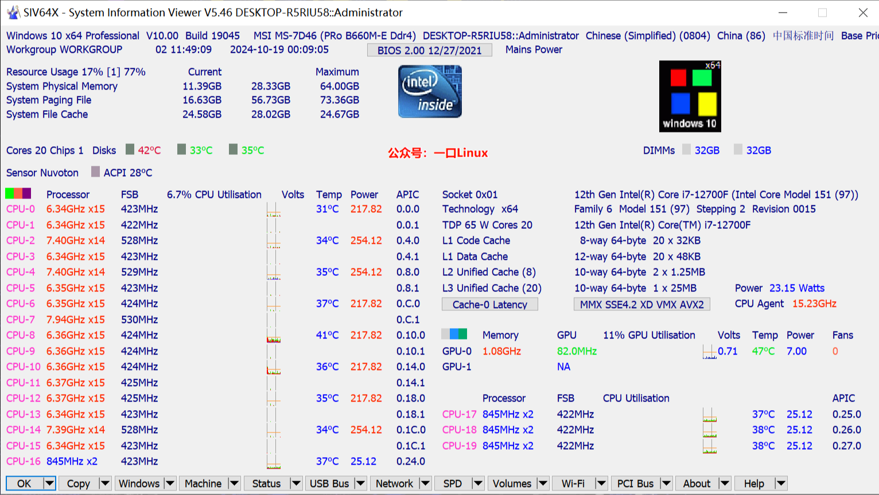Image resolution: width=879 pixels, height=495 pixels.
Task: Click the 33°C disk temperature square
Action: coord(181,150)
